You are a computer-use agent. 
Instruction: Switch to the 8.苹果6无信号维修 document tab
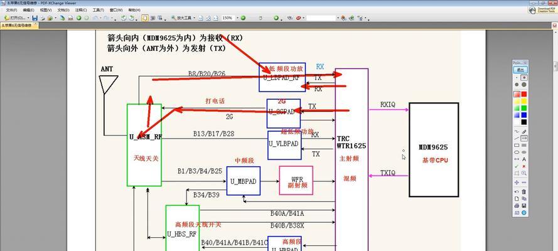[18, 26]
